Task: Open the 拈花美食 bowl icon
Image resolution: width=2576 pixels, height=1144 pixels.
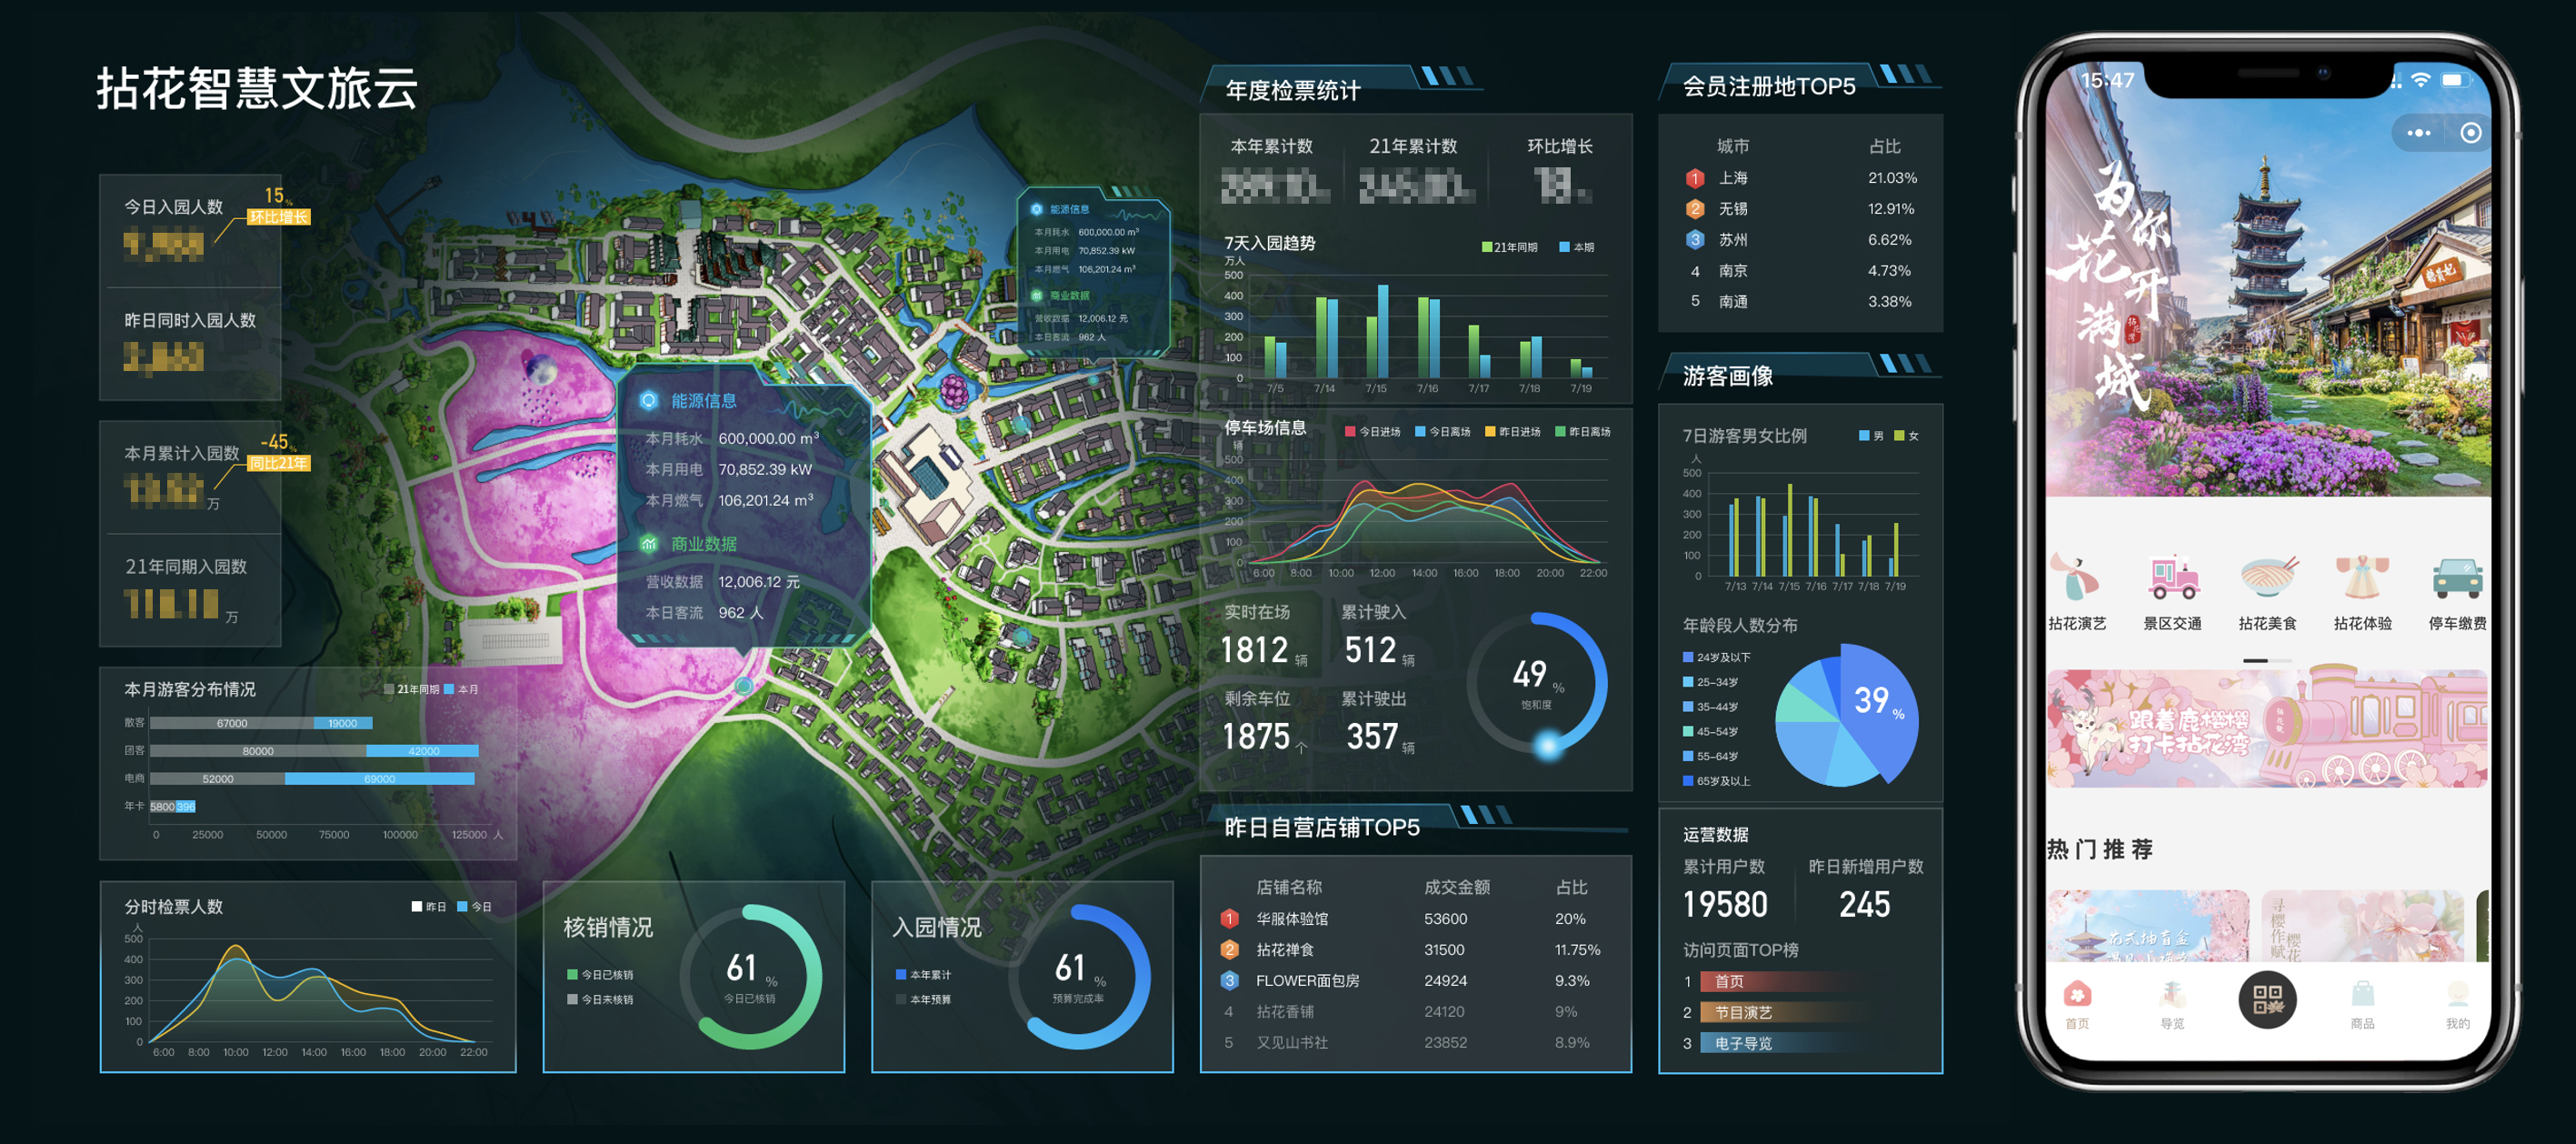Action: 2267,578
